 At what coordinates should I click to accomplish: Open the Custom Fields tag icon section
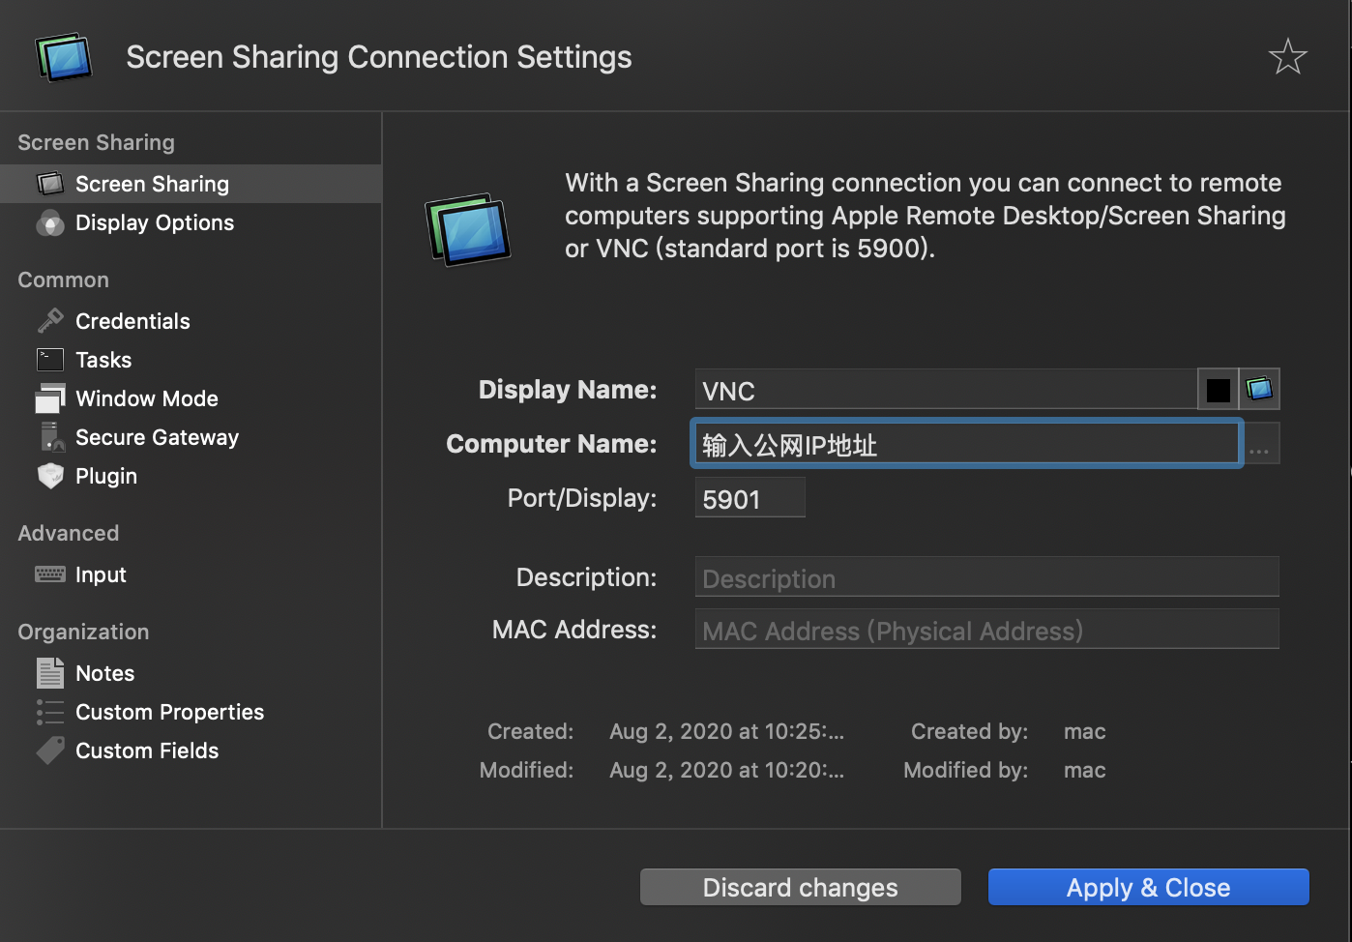pos(50,751)
